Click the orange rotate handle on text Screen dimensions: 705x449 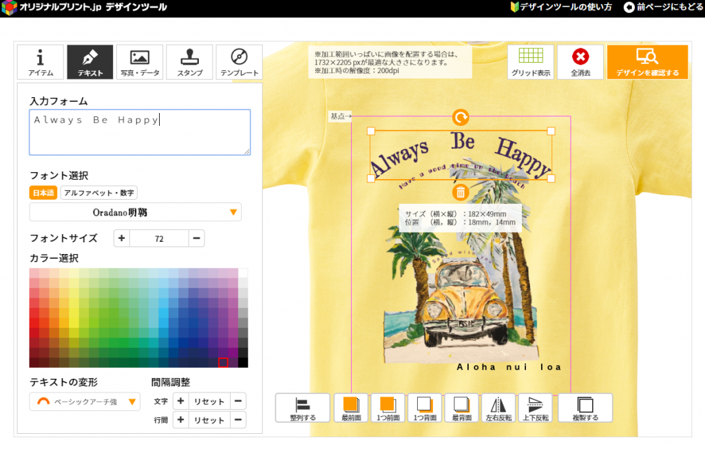pyautogui.click(x=461, y=118)
